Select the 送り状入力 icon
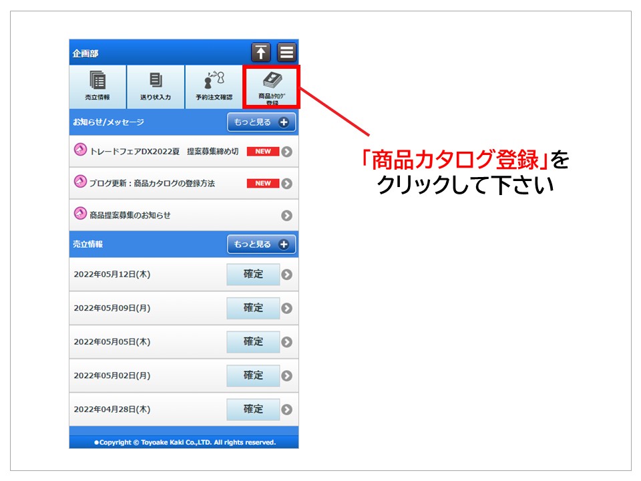This screenshot has width=641, height=481. click(x=156, y=87)
